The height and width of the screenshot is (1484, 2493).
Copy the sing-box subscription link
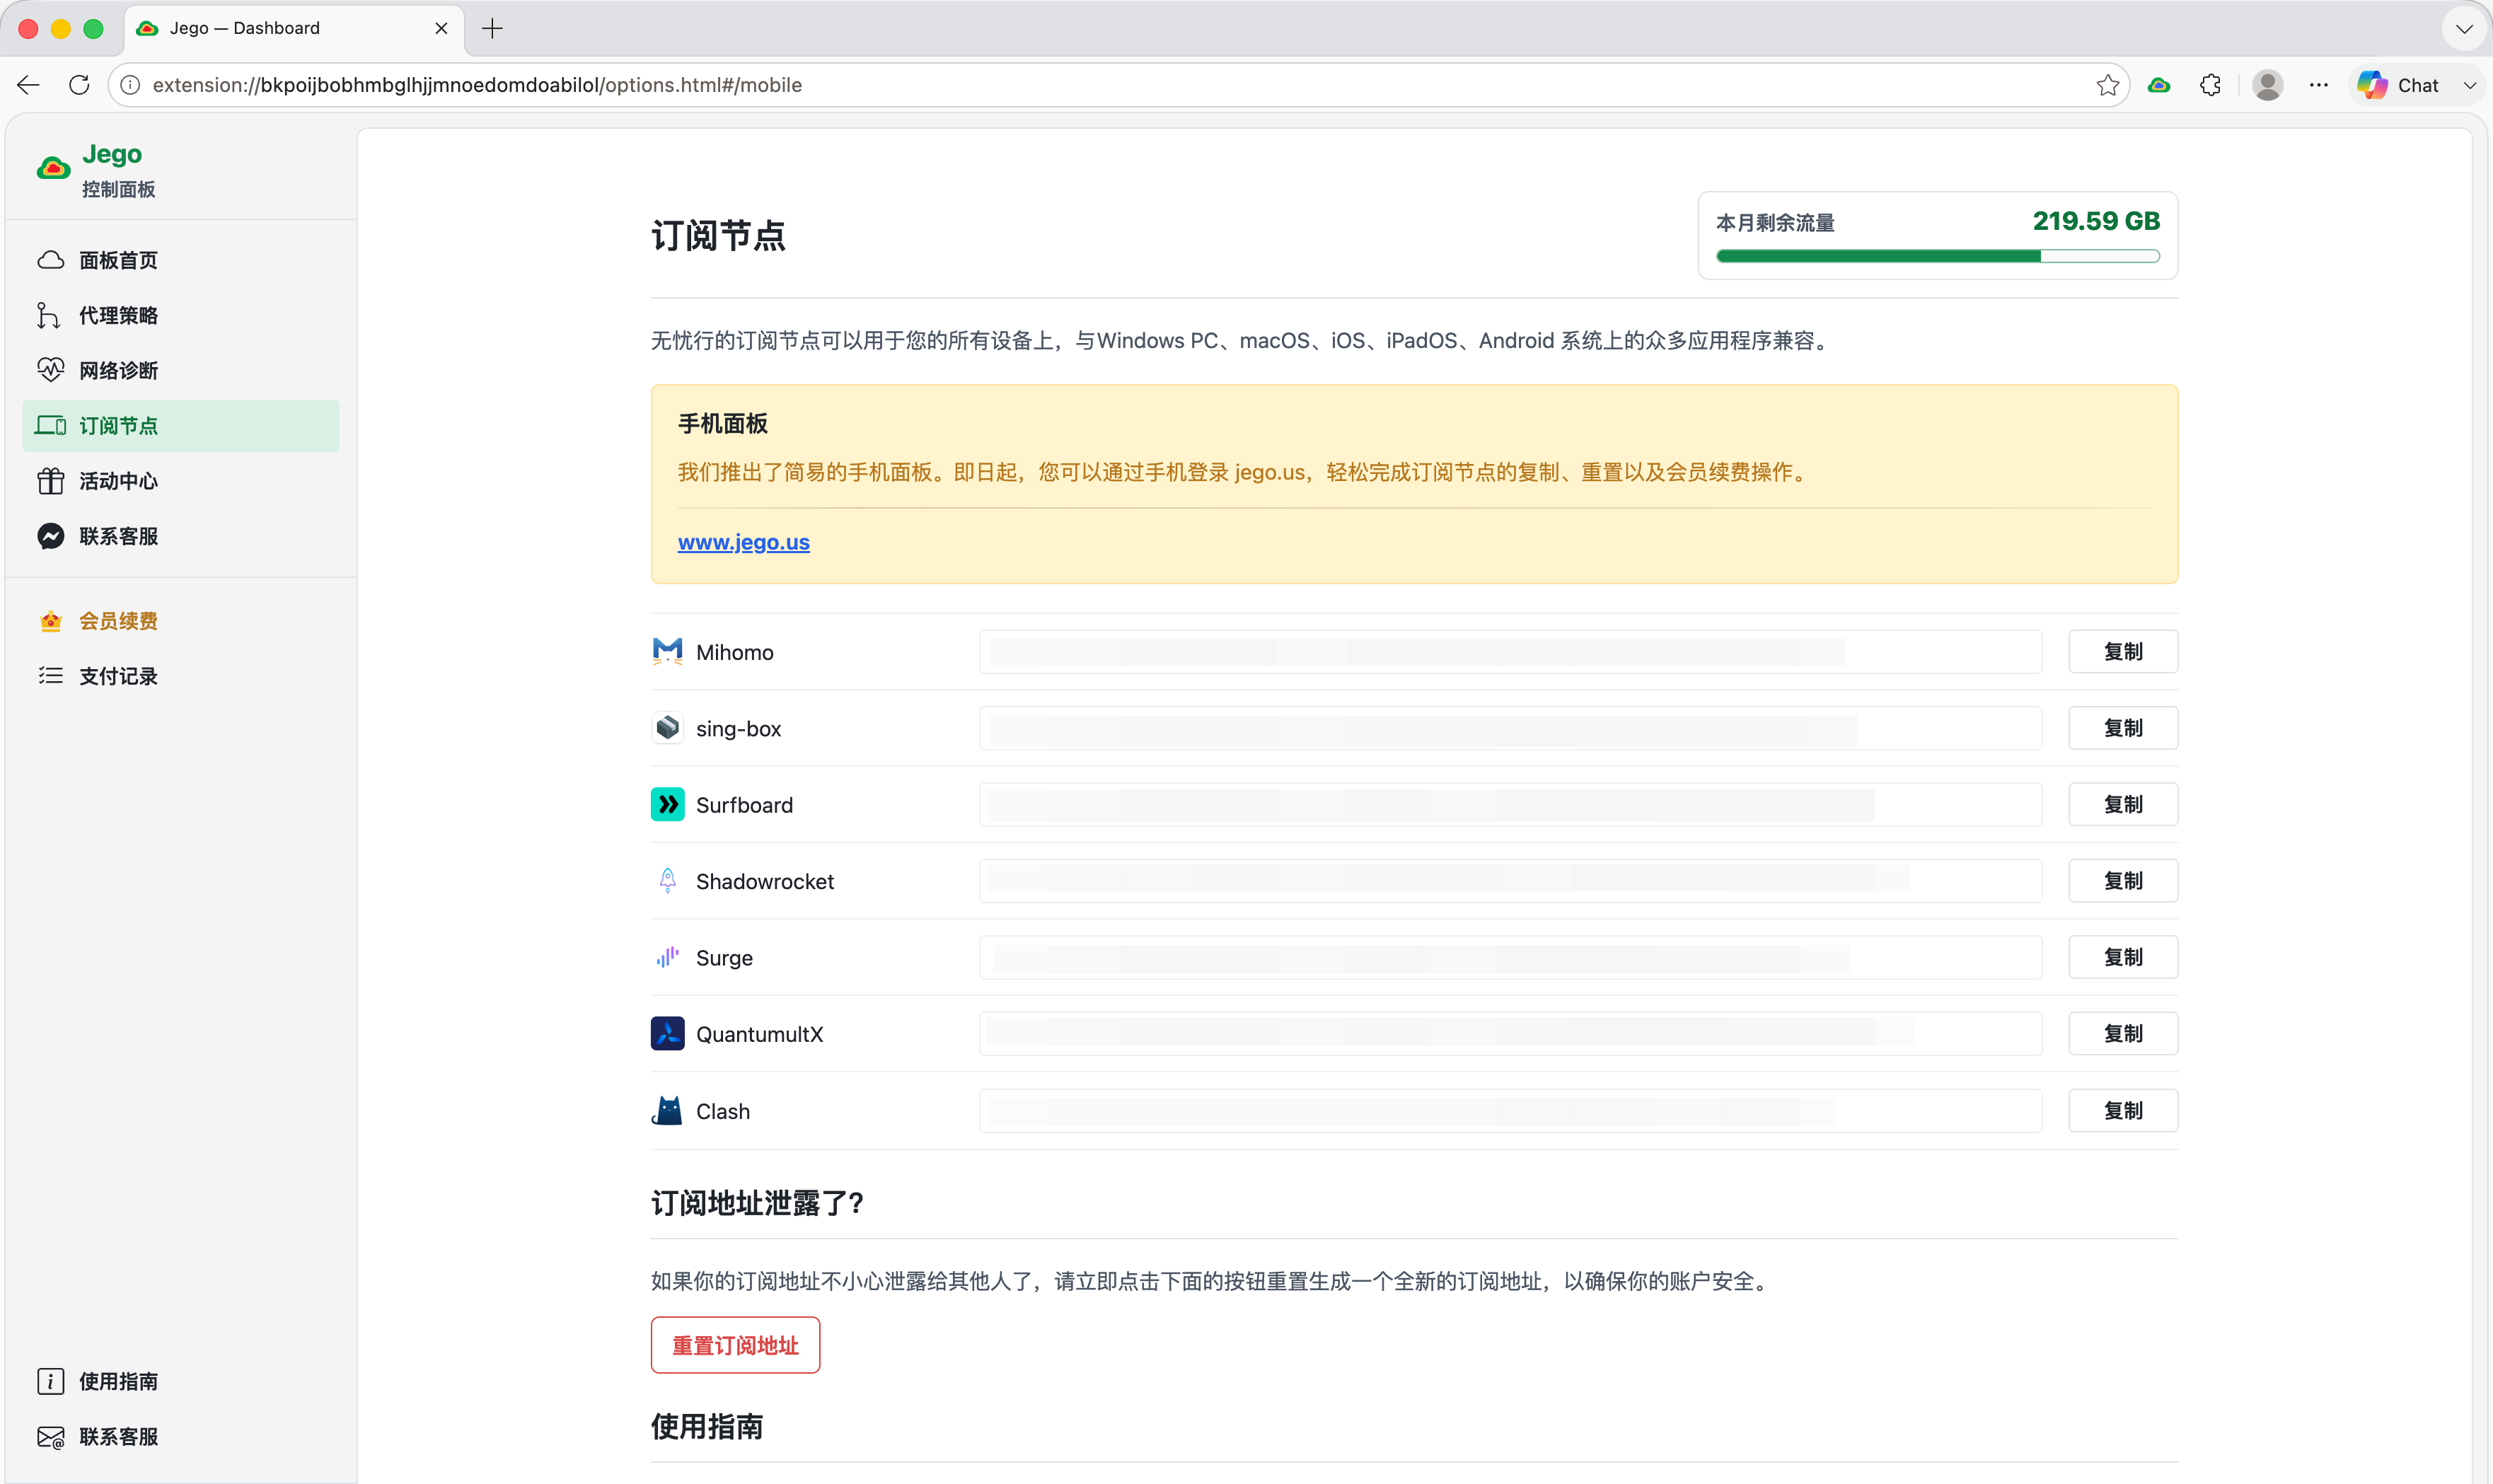click(2123, 728)
